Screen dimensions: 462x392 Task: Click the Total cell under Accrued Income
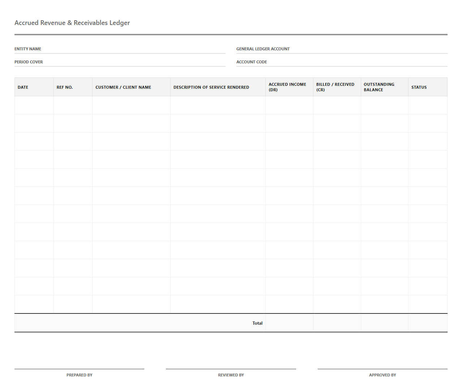pos(289,323)
